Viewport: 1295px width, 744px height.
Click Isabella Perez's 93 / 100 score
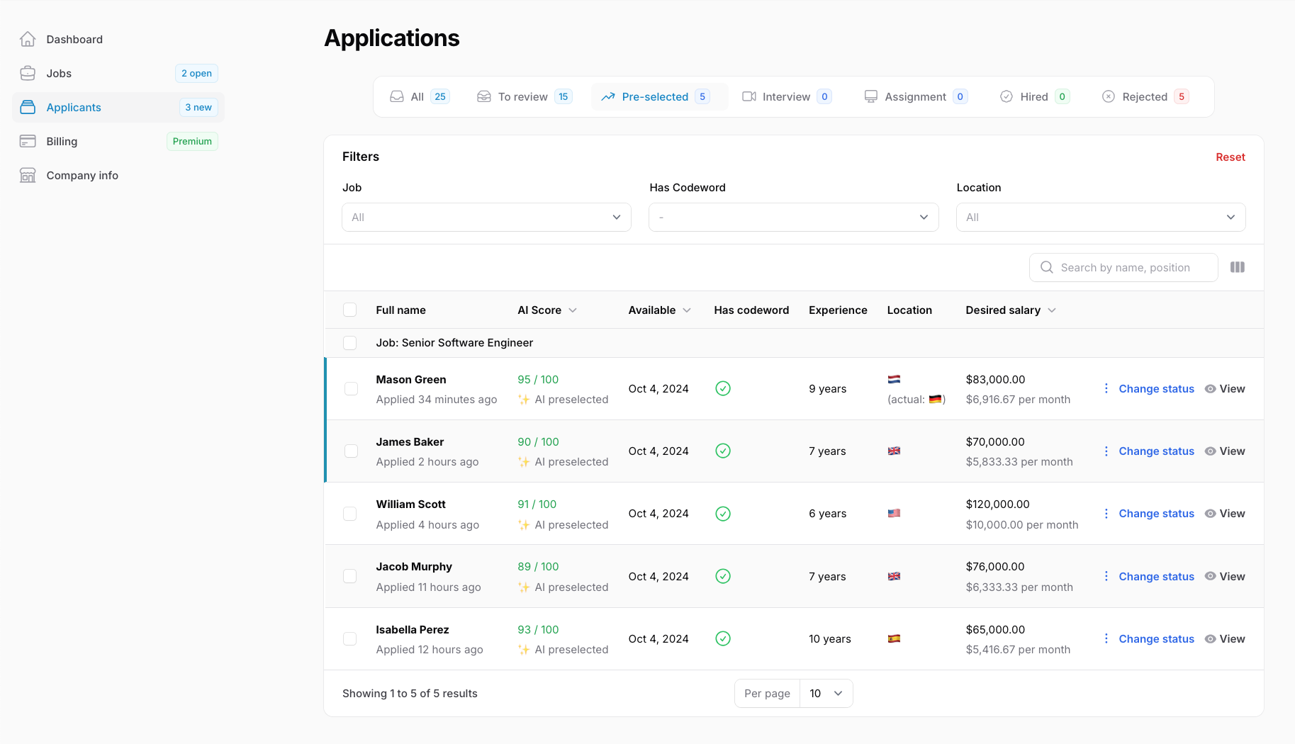(x=538, y=629)
